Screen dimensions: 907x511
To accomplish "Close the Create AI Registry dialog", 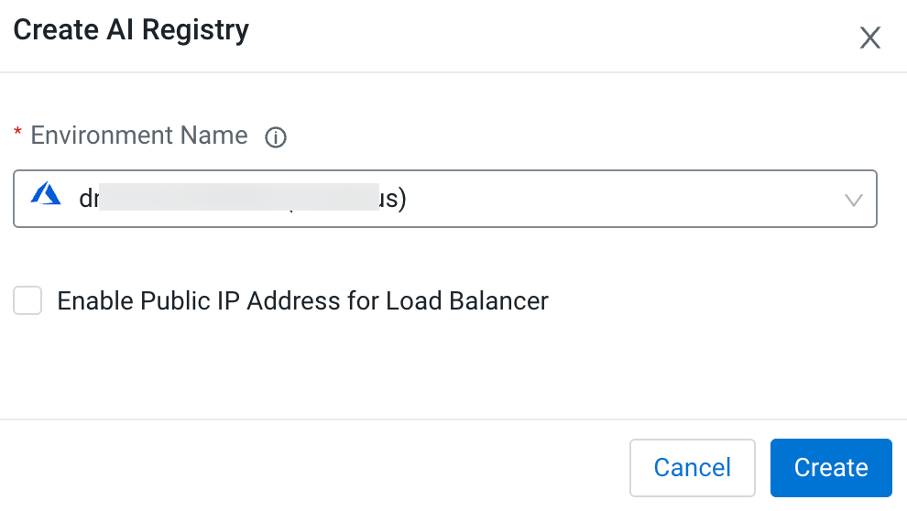I will (x=869, y=38).
